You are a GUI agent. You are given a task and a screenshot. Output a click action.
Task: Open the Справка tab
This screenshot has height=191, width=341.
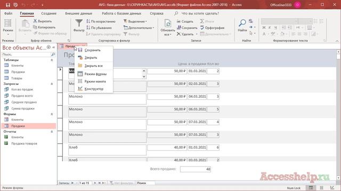[x=156, y=13]
